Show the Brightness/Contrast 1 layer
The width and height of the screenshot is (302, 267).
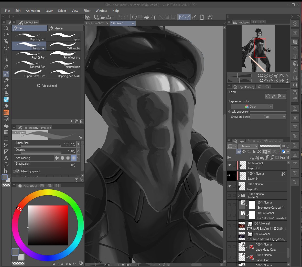tap(229, 205)
